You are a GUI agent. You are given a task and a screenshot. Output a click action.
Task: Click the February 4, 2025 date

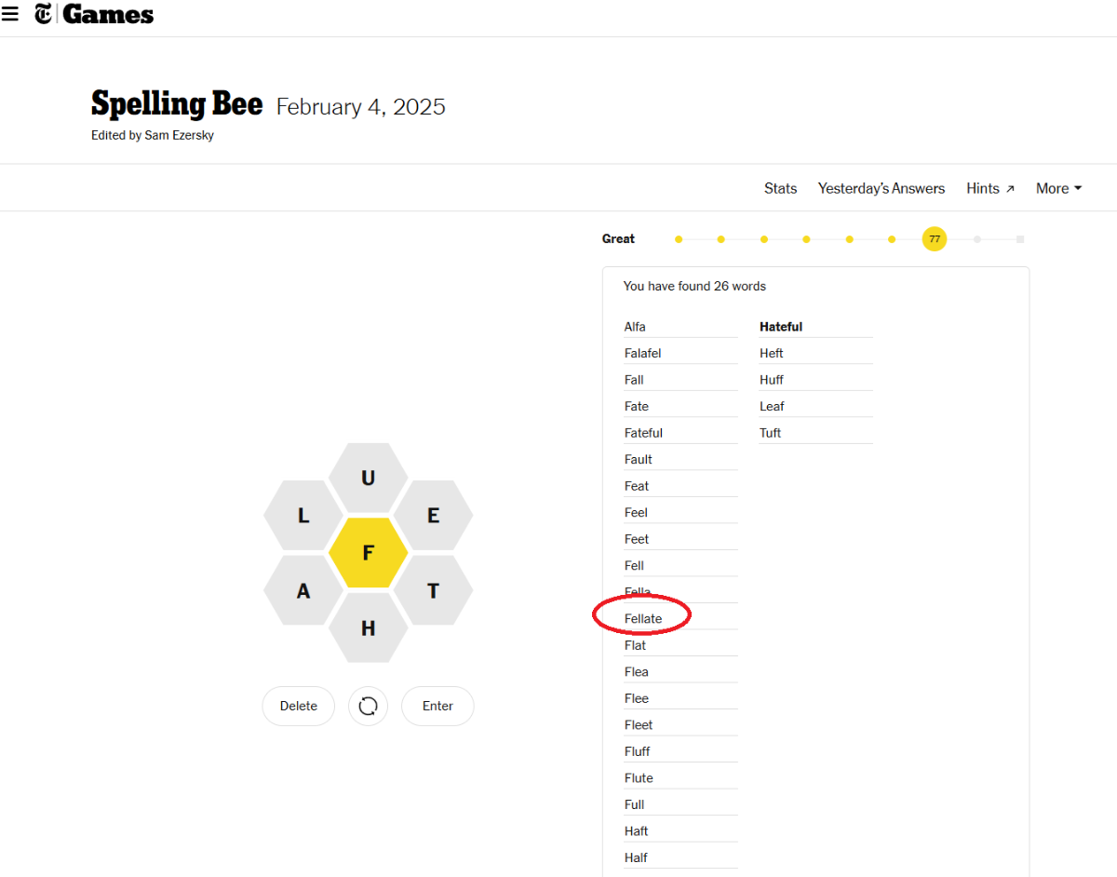[x=361, y=107]
